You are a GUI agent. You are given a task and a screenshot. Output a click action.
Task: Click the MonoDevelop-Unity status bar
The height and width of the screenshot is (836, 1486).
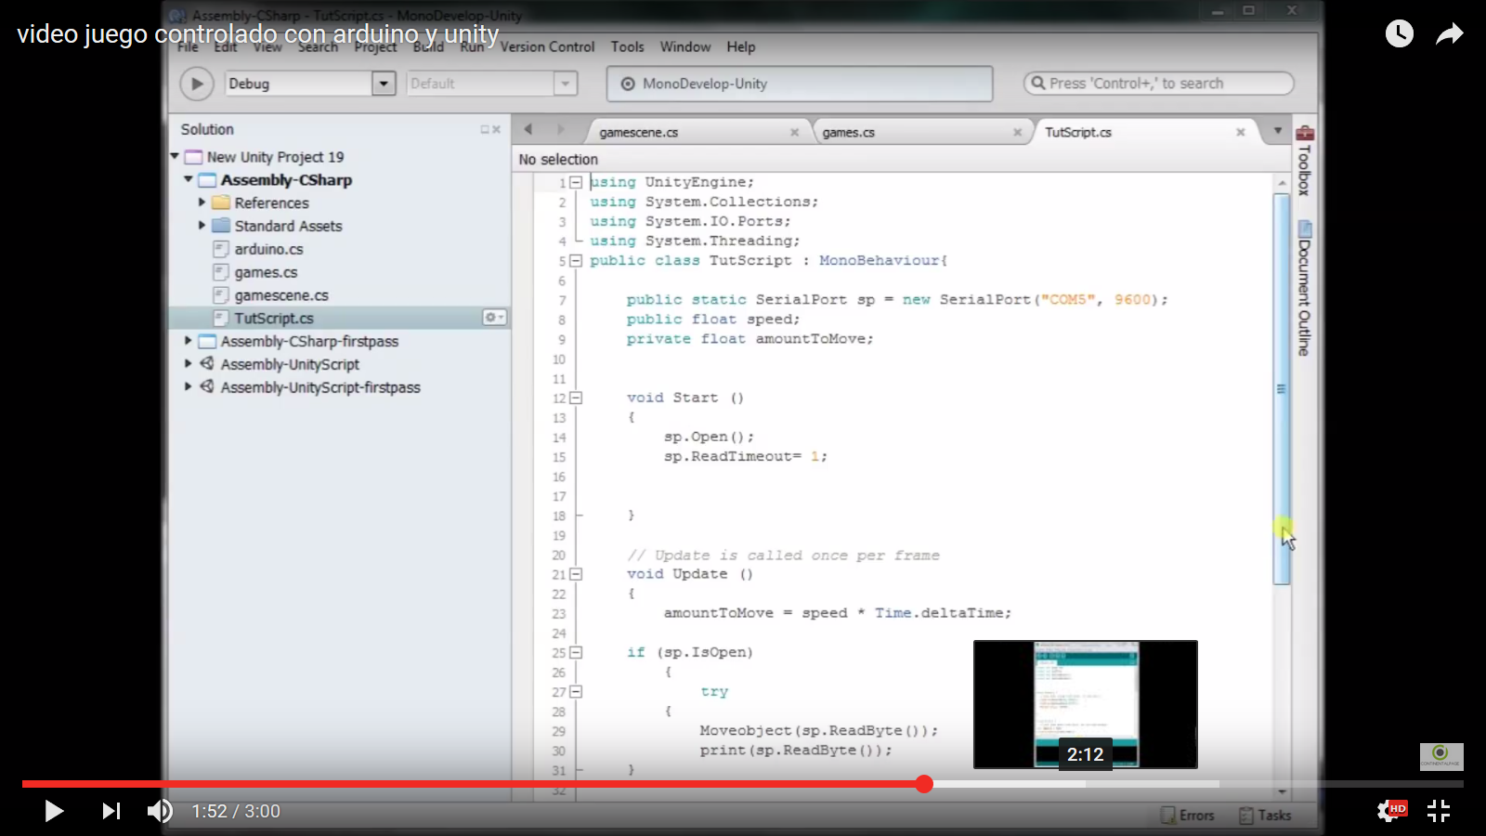pyautogui.click(x=800, y=84)
